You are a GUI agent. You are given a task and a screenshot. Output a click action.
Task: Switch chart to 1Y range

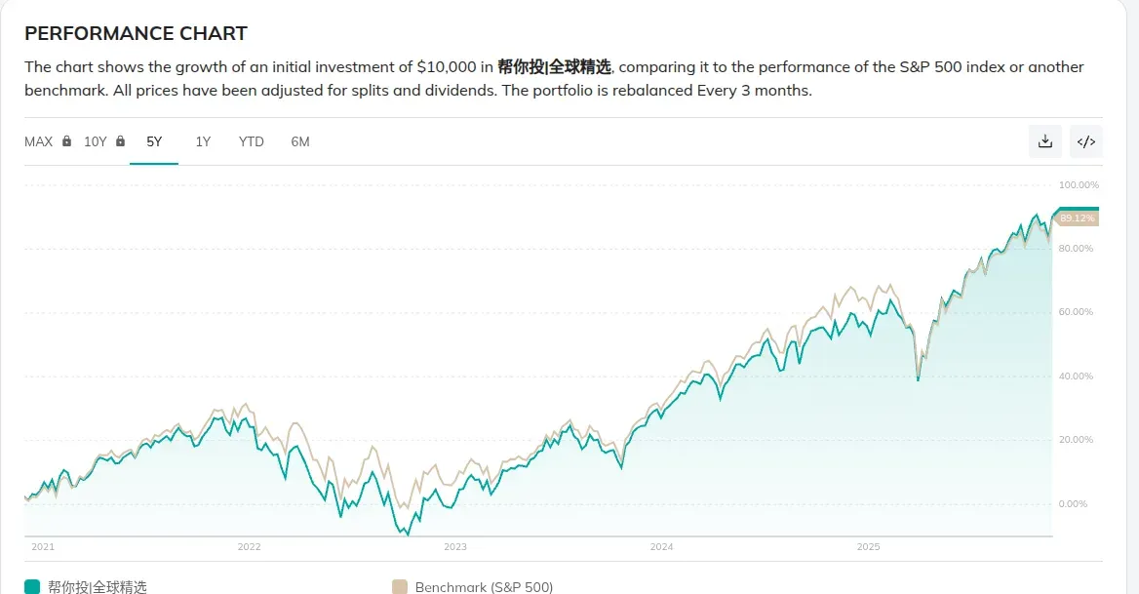(x=203, y=141)
